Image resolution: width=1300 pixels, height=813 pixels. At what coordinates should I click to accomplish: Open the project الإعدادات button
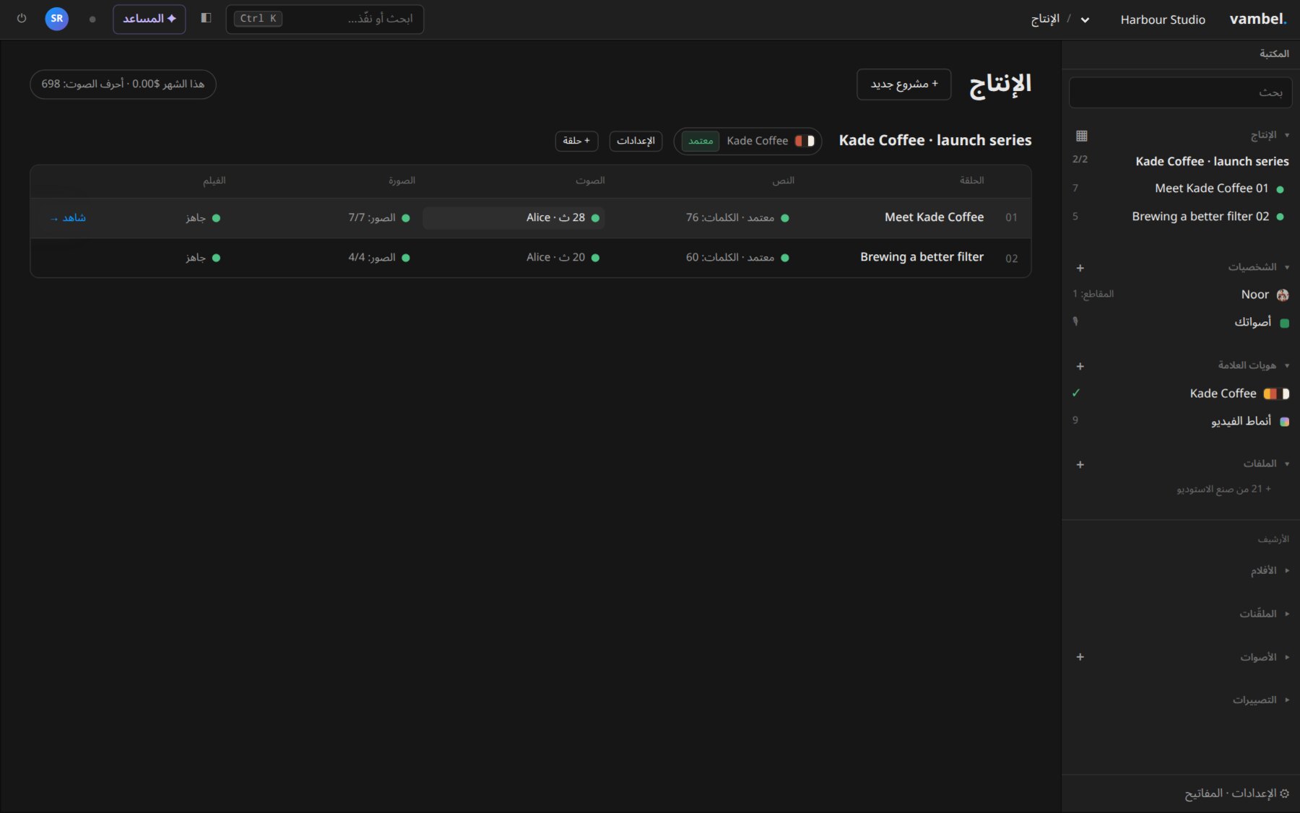[636, 141]
